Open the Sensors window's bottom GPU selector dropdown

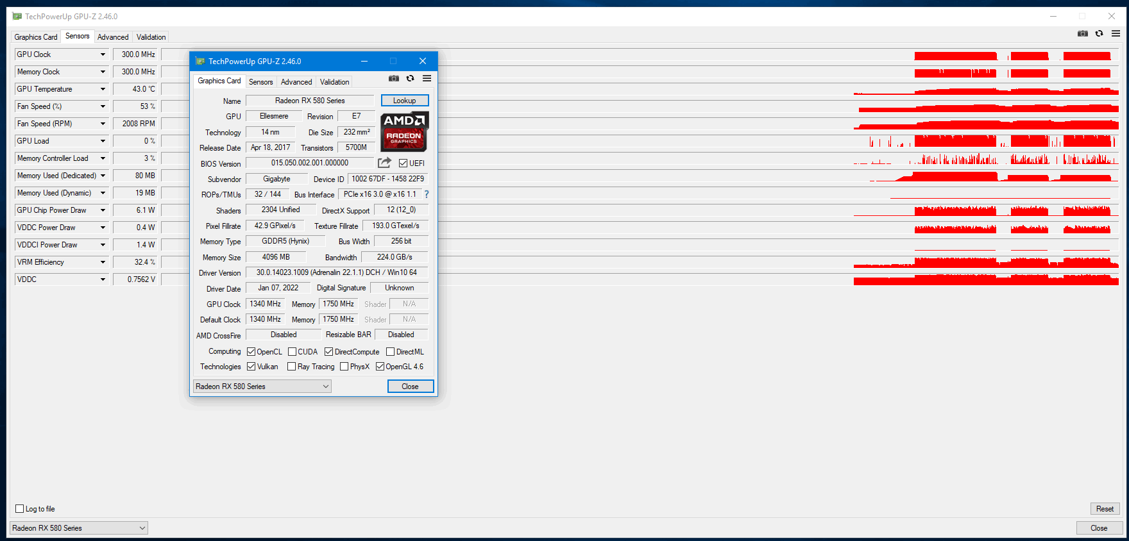pos(78,528)
